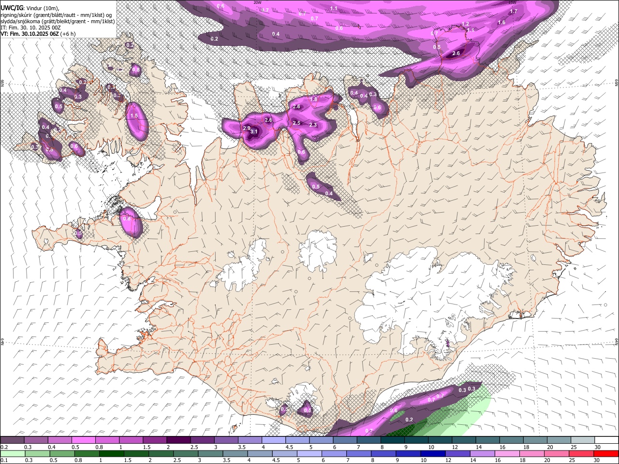Click the grayish-purple swatch labeled 0.2 in snow legend

[12, 440]
